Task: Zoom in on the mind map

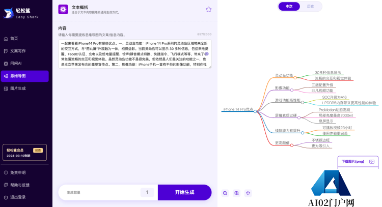Action: pos(236,193)
